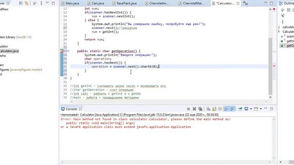Click the 'return num;' statement on line 21
294x165 pixels.
pyautogui.click(x=94, y=39)
